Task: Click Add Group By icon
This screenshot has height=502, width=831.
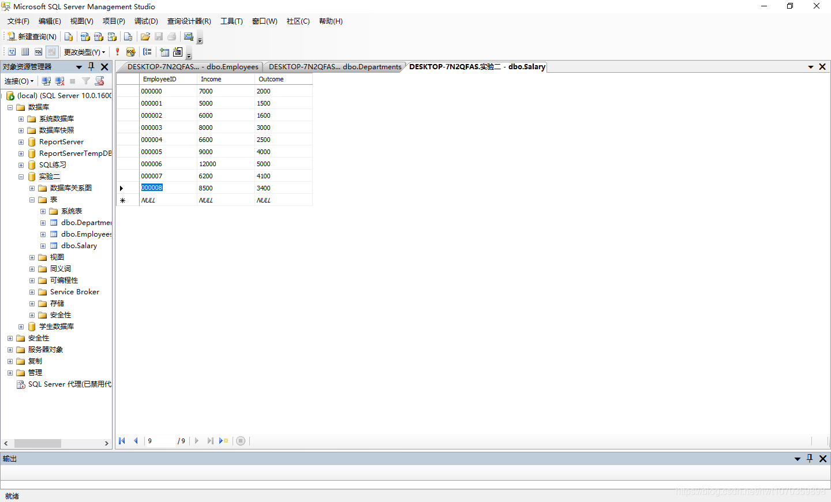Action: (x=148, y=52)
